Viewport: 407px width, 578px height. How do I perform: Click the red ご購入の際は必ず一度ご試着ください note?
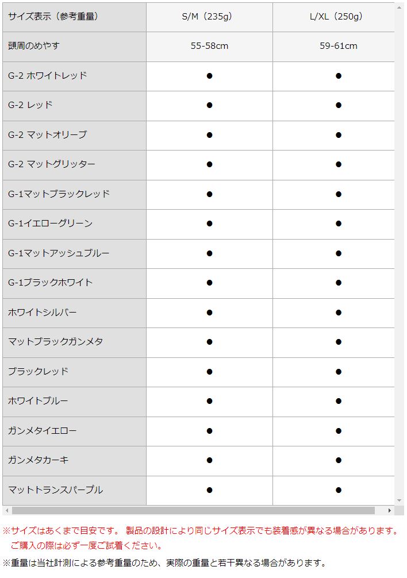coord(86,546)
